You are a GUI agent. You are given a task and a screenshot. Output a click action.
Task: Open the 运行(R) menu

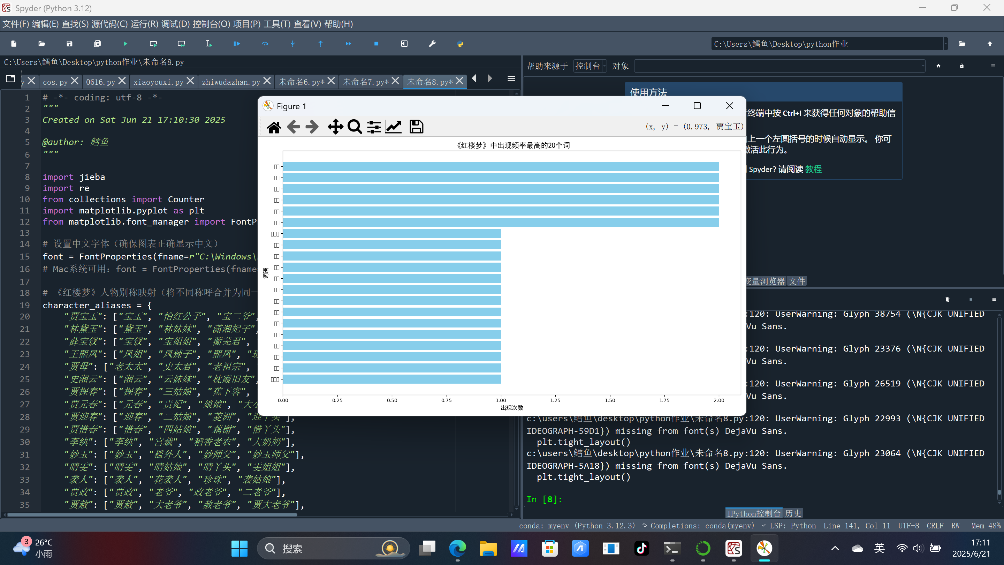pyautogui.click(x=144, y=24)
